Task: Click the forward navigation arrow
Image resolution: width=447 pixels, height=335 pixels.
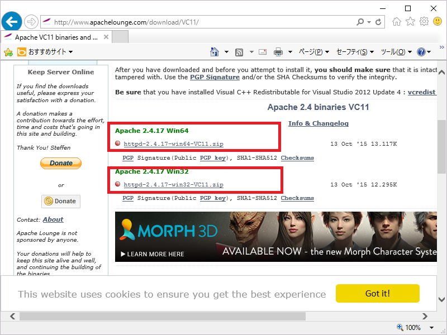Action: pos(31,22)
